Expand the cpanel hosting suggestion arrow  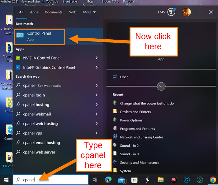point(97,105)
